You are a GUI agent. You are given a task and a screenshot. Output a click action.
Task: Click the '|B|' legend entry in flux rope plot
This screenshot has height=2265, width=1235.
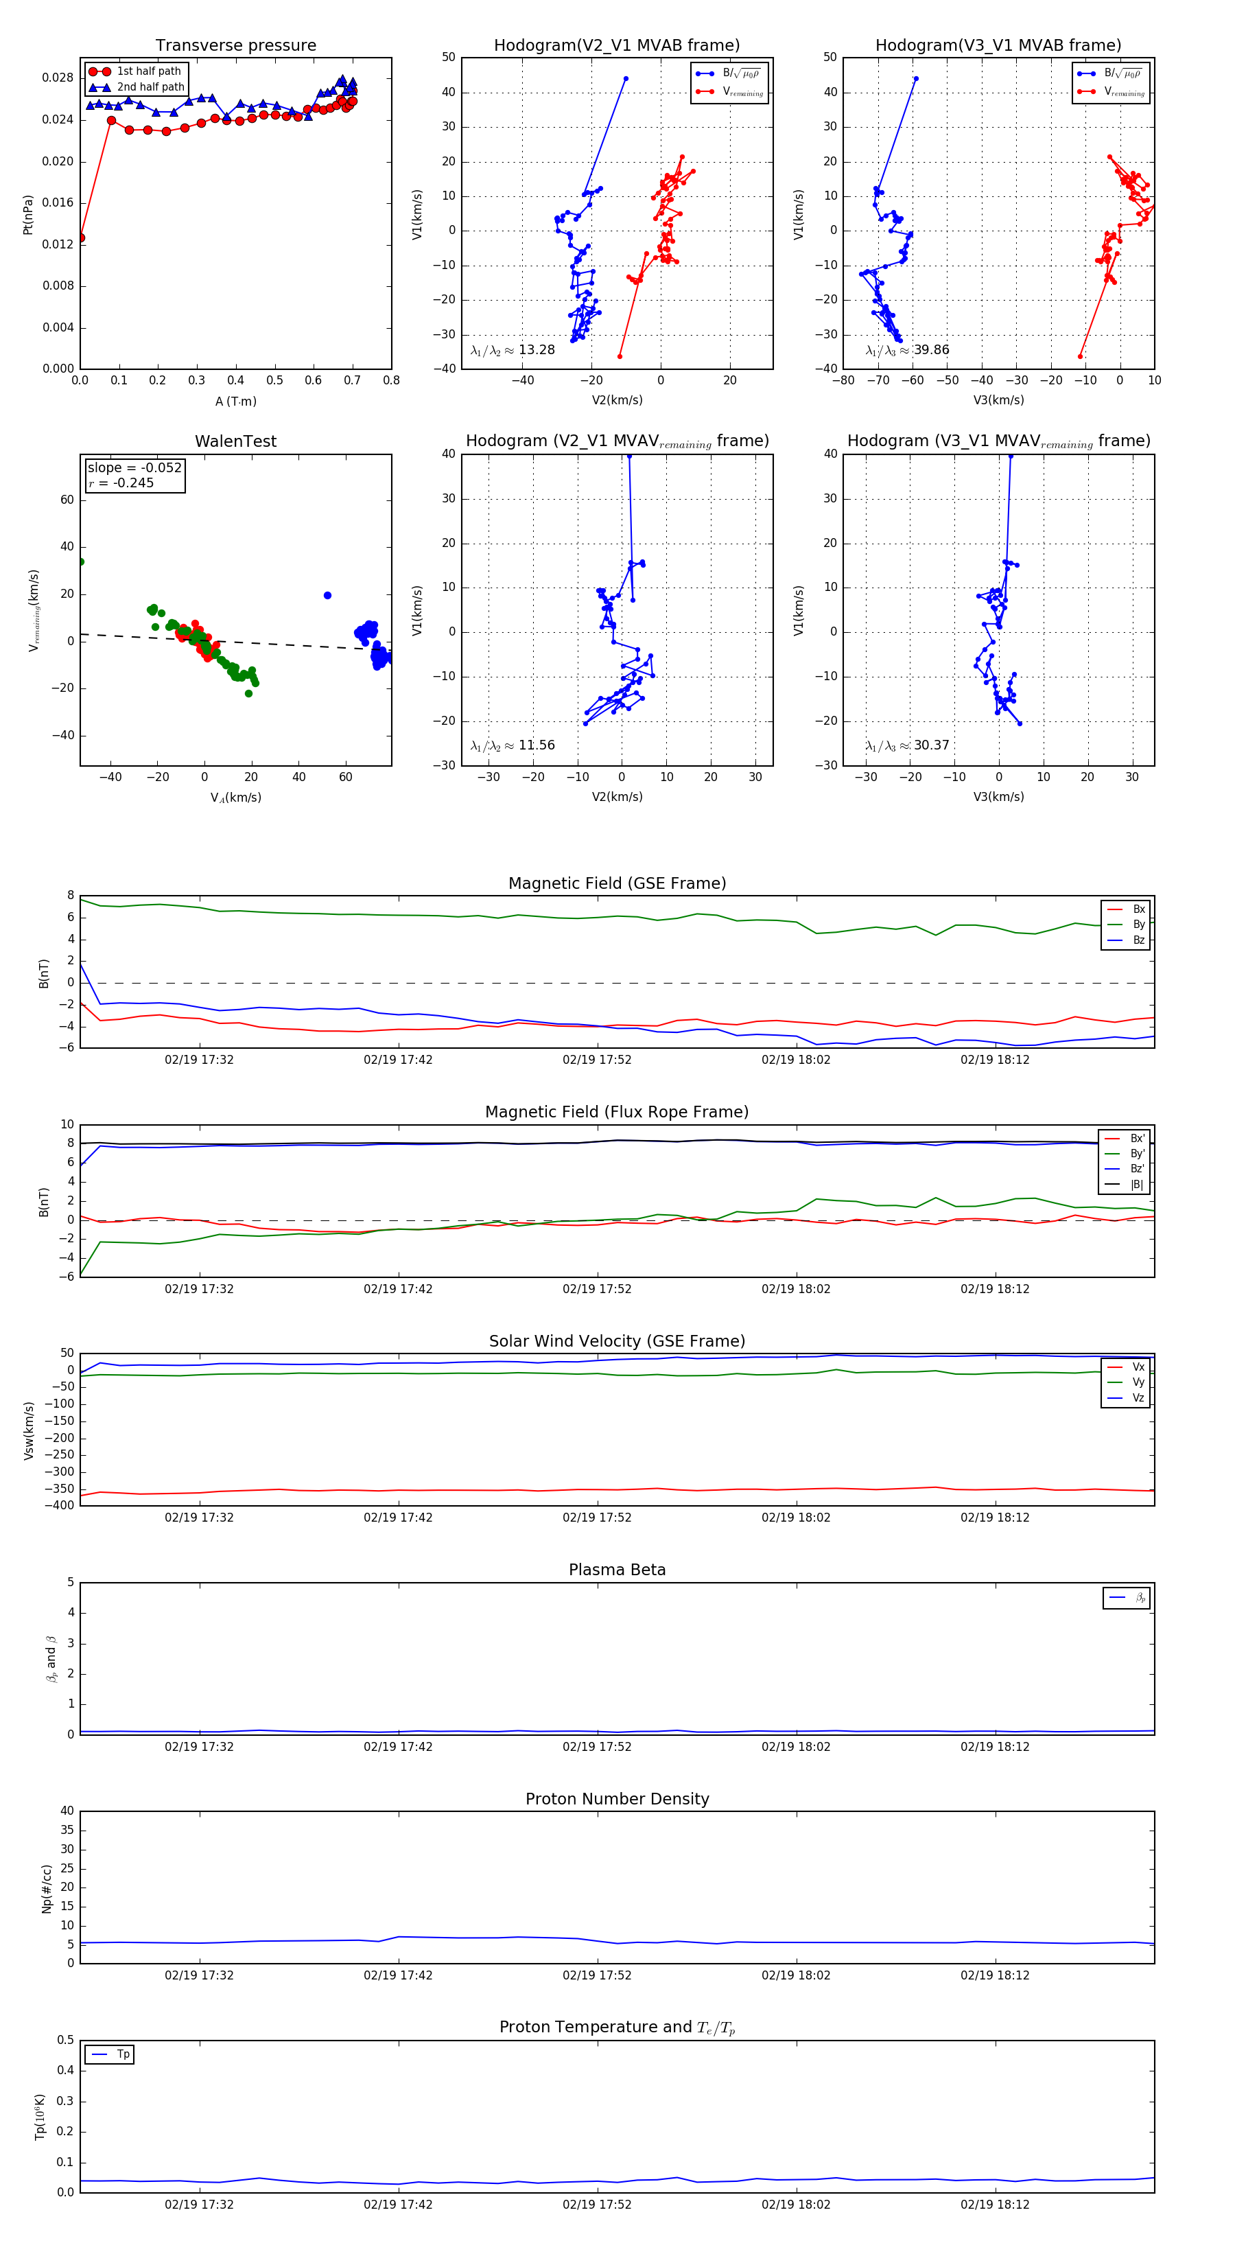point(1125,1185)
